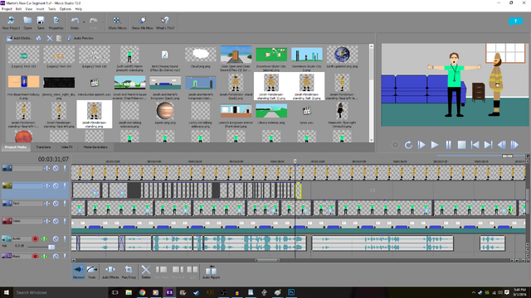Open media properties icon beside remove X
Viewport: 531px width, 298px height.
click(x=59, y=38)
